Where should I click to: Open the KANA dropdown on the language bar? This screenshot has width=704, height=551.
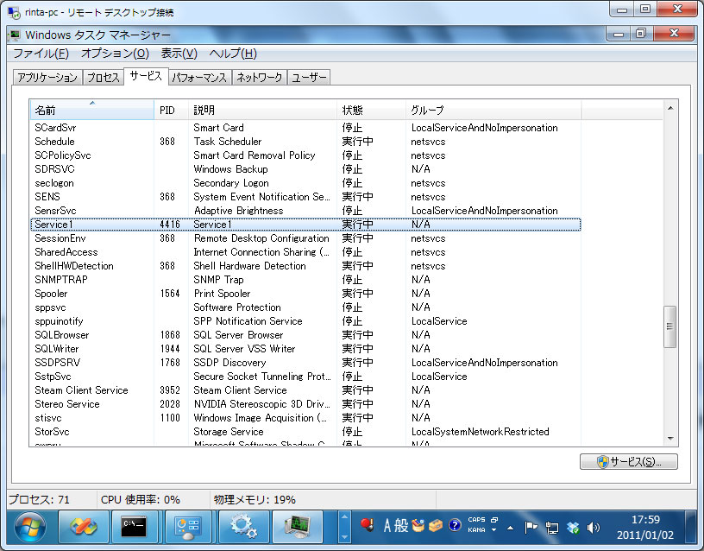(x=493, y=531)
